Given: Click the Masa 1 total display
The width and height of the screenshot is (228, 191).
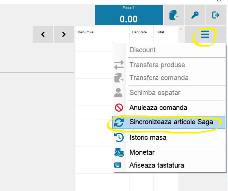Looking at the screenshot, I should (x=128, y=15).
